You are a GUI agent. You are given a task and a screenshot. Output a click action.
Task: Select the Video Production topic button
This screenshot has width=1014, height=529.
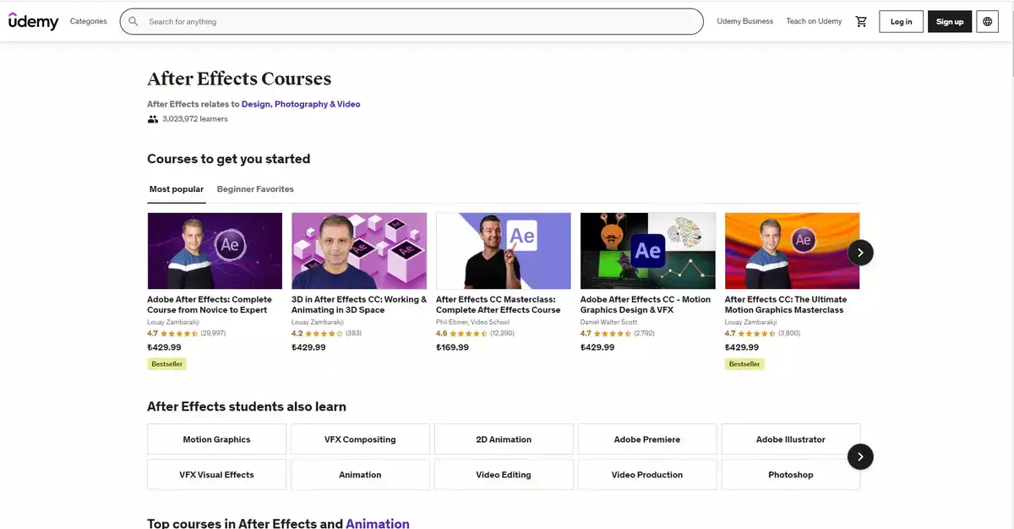point(647,475)
